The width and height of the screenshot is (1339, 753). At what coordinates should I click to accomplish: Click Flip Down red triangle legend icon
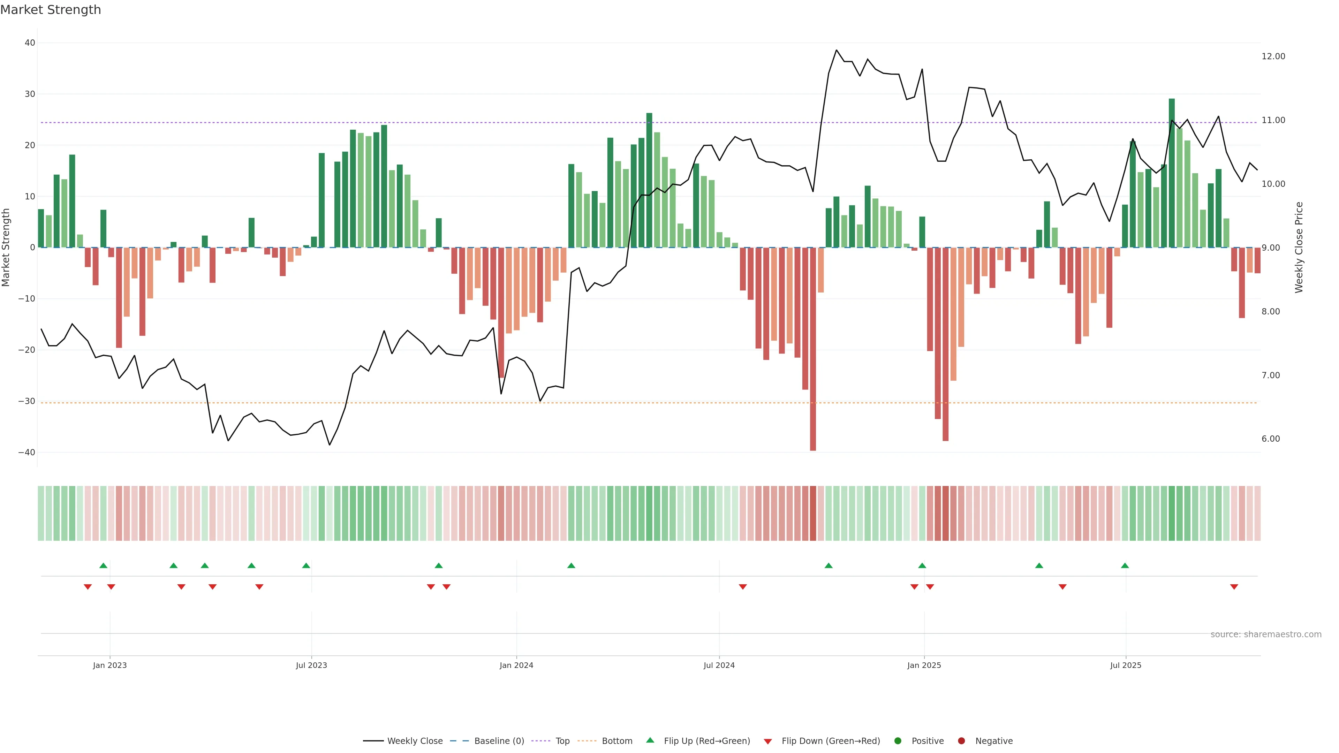pyautogui.click(x=768, y=741)
